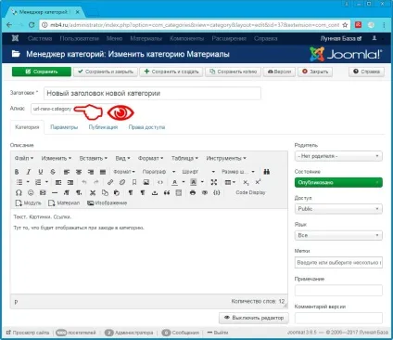Click the Заголовок title input field
This screenshot has height=340, width=393.
(152, 93)
